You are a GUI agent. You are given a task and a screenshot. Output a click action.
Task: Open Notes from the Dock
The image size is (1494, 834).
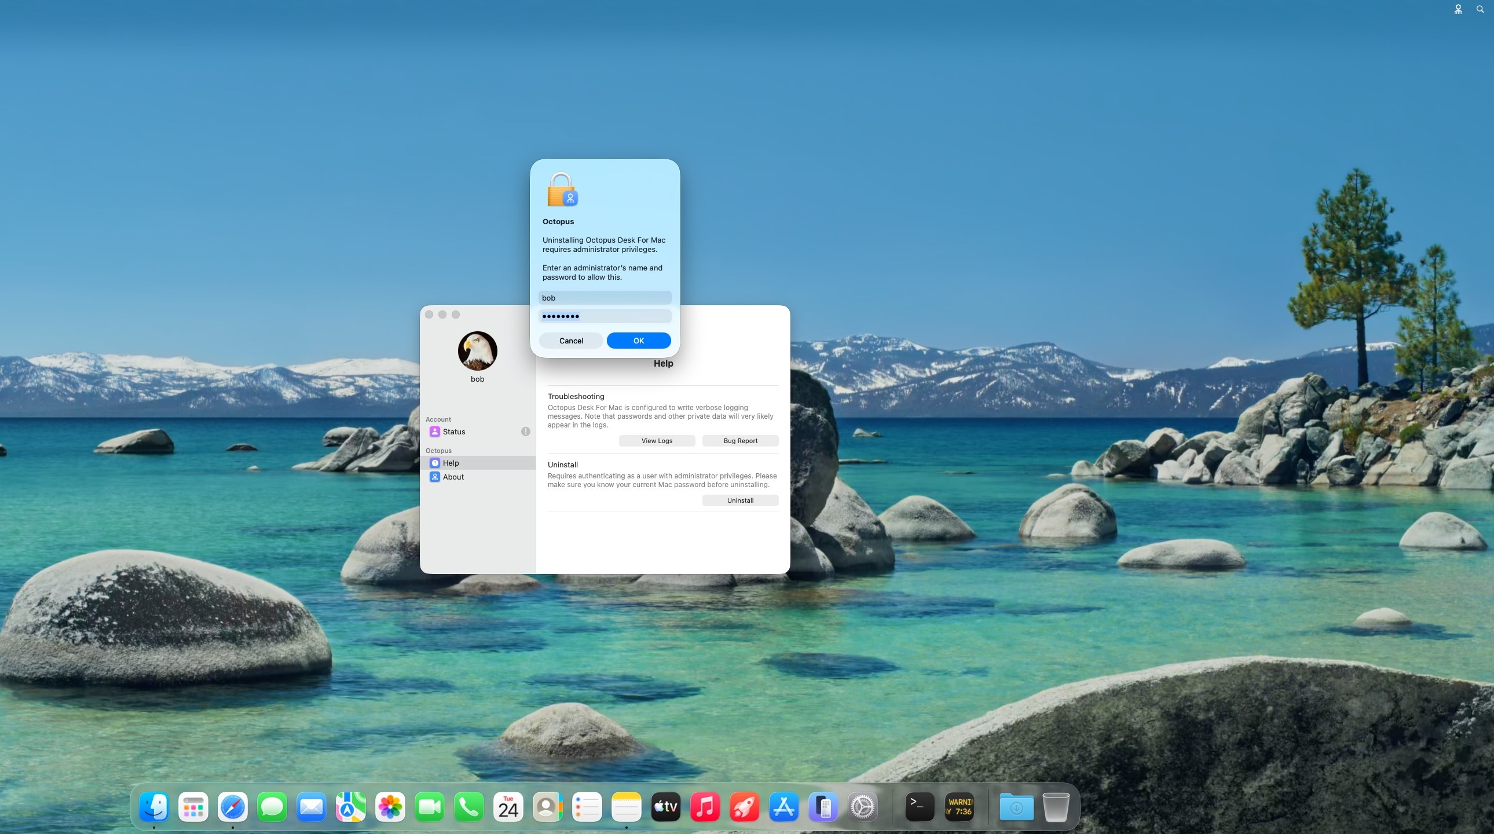coord(627,807)
